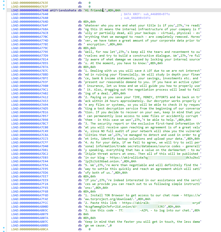Image resolution: width=221 pixels, height=232 pixels.
Task: Select address LOAD:00000000006A7B98
Action: [x=30, y=120]
